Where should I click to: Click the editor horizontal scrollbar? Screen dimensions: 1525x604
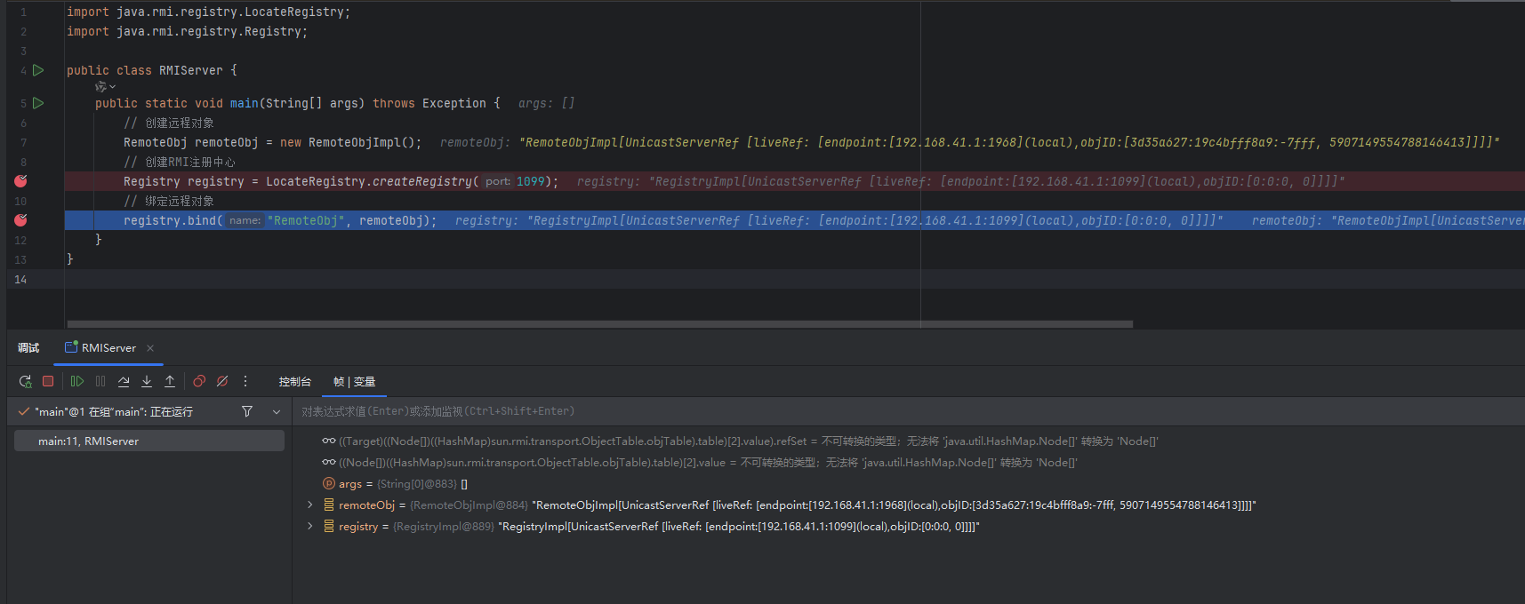pyautogui.click(x=599, y=324)
